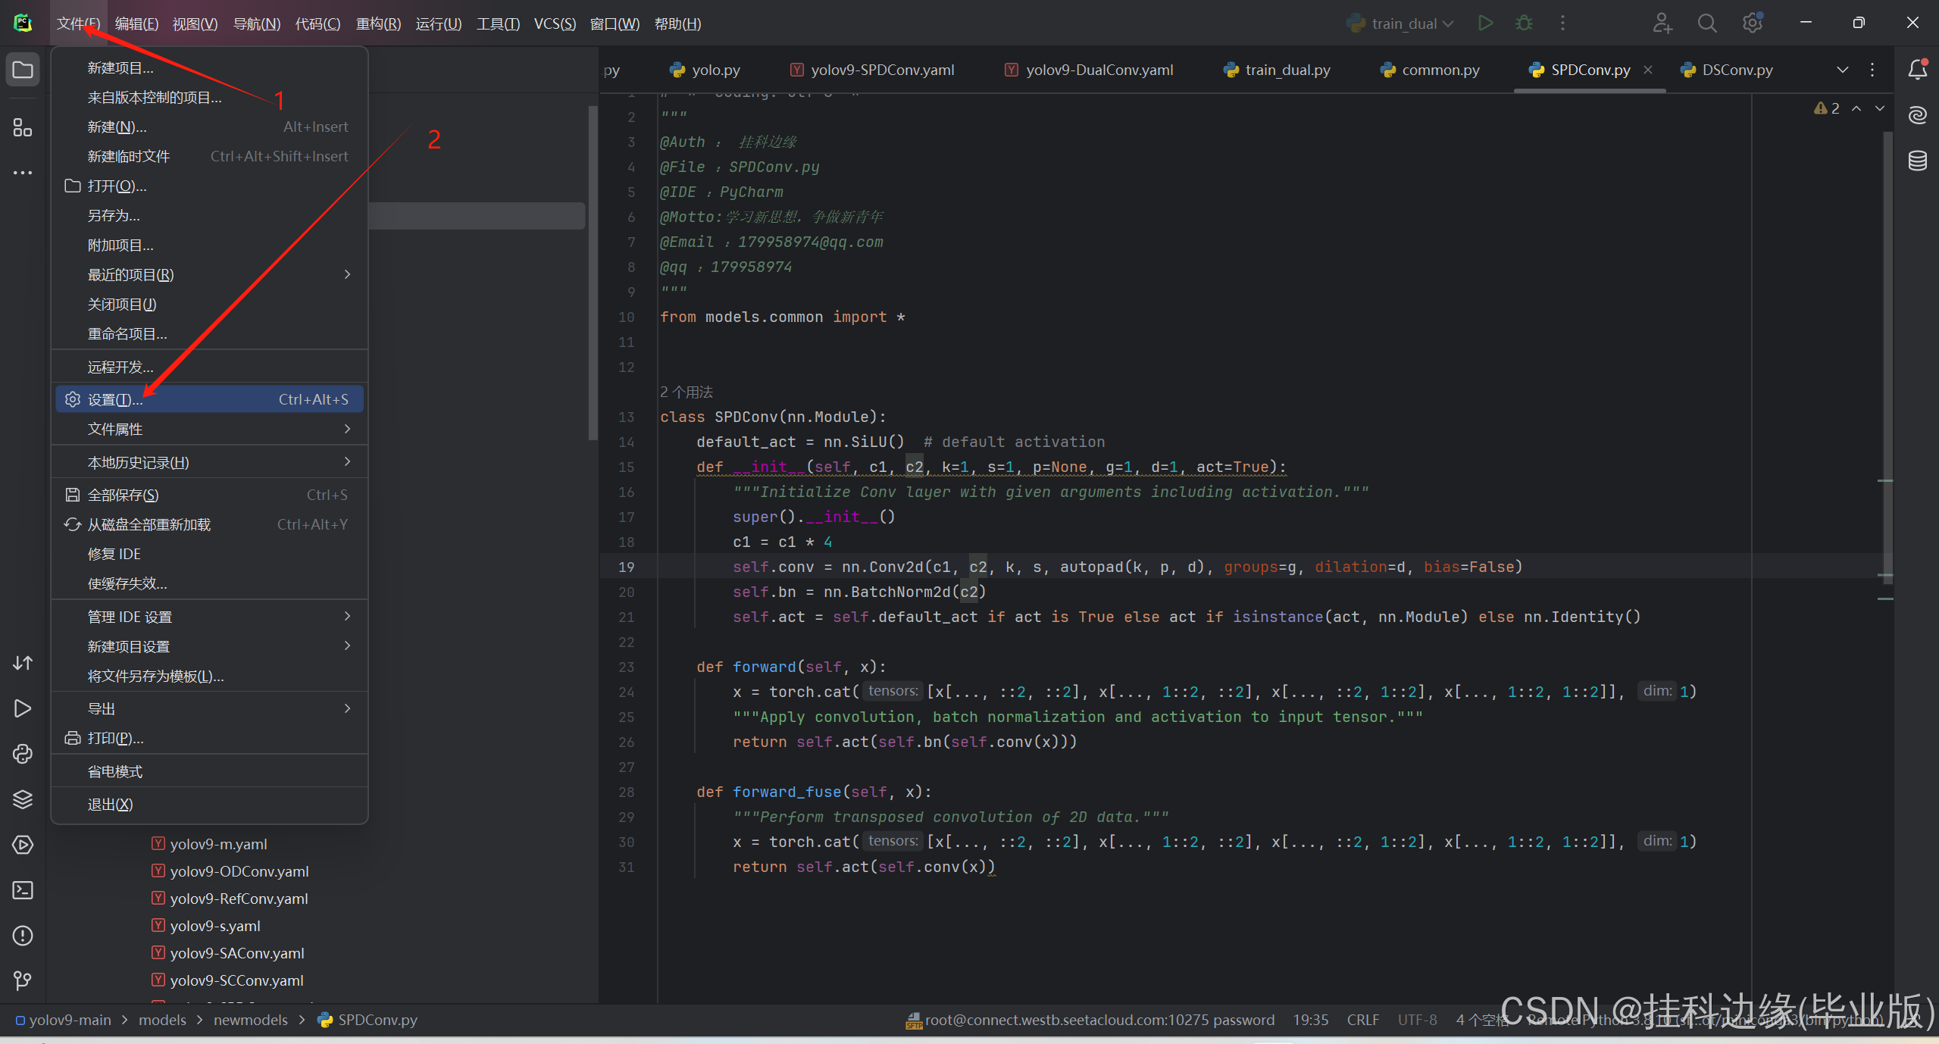Change CRLF line separator in status bar
The height and width of the screenshot is (1044, 1939).
[1362, 1020]
